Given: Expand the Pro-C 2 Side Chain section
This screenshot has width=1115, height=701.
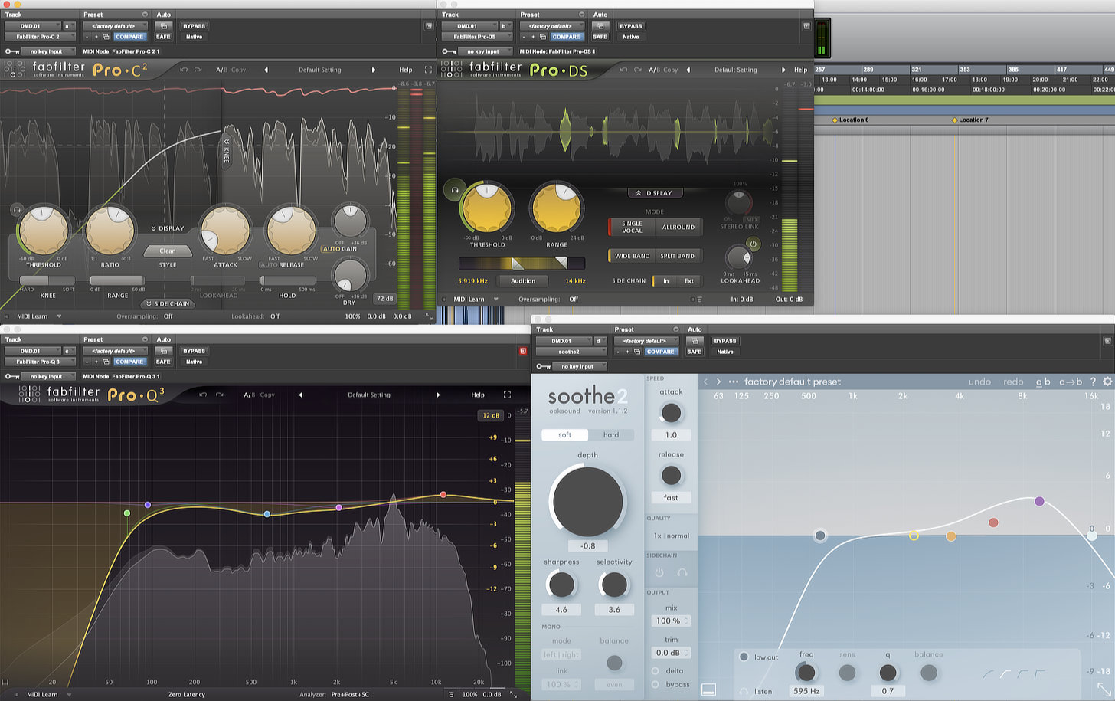Looking at the screenshot, I should coord(168,303).
